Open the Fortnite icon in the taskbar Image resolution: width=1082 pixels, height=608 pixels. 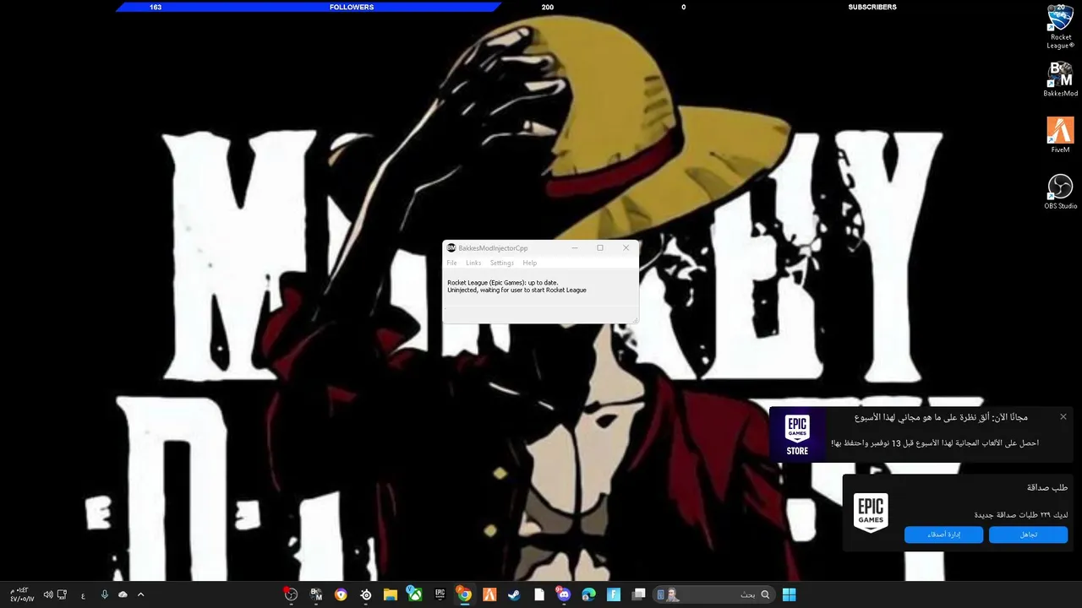click(x=614, y=594)
